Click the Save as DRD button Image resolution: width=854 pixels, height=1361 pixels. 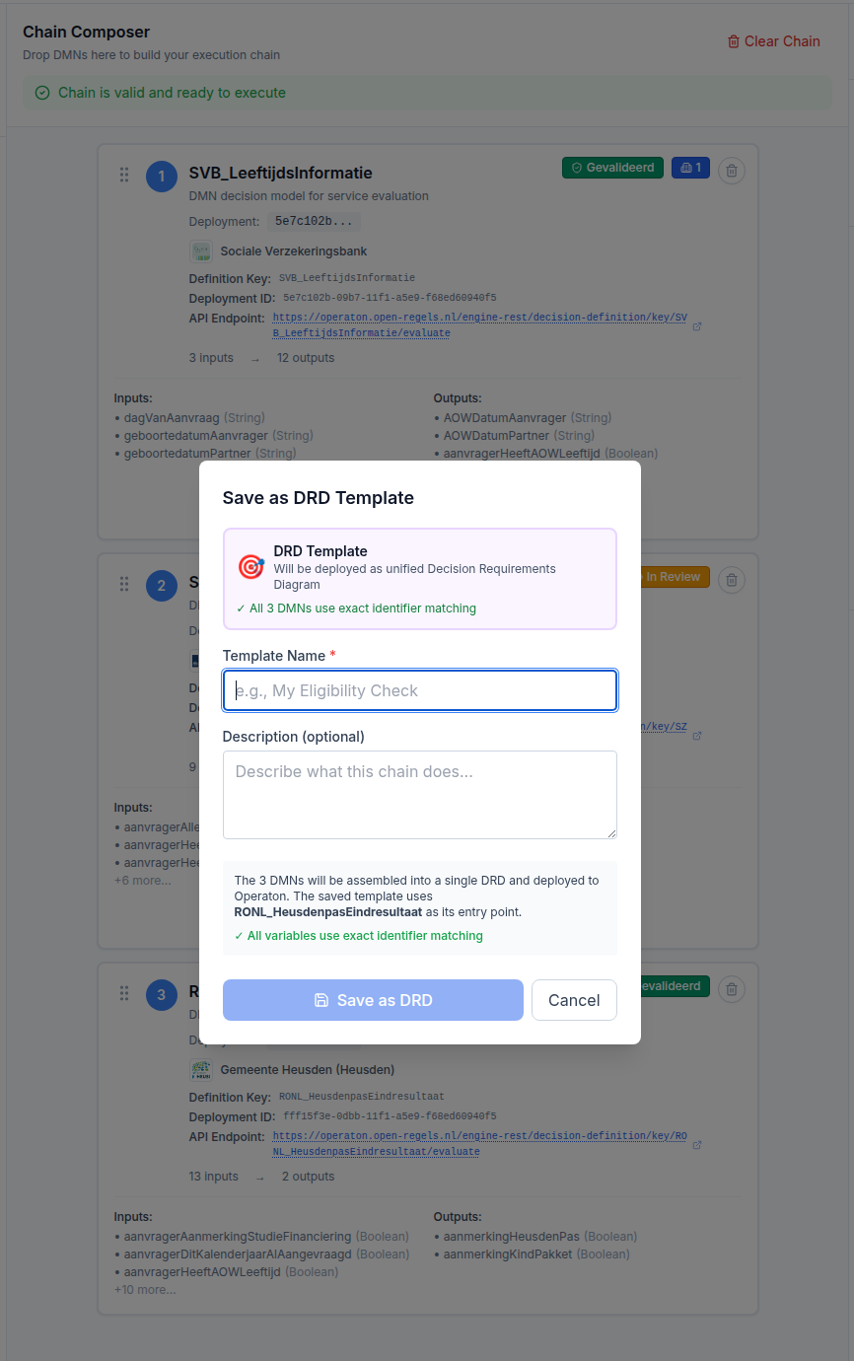[373, 1000]
